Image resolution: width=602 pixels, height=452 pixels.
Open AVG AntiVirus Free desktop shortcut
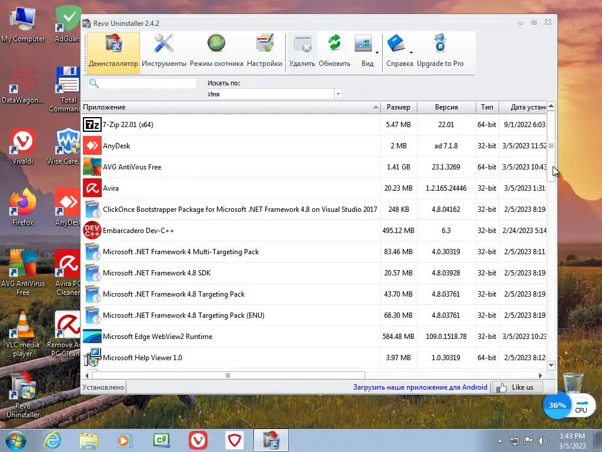[23, 273]
